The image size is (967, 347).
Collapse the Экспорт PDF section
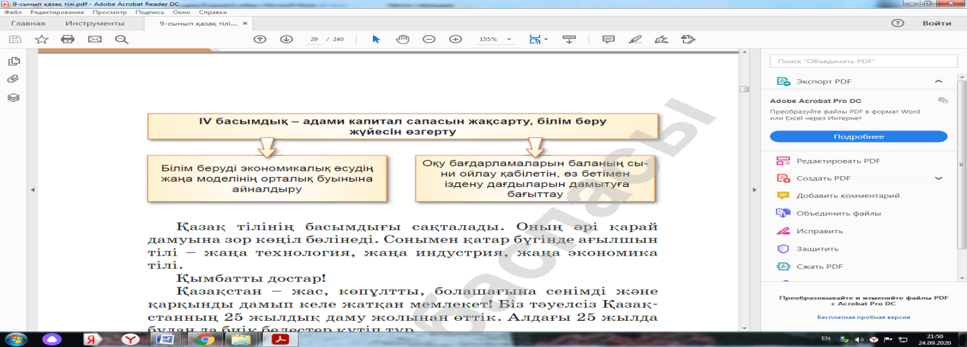coord(938,81)
